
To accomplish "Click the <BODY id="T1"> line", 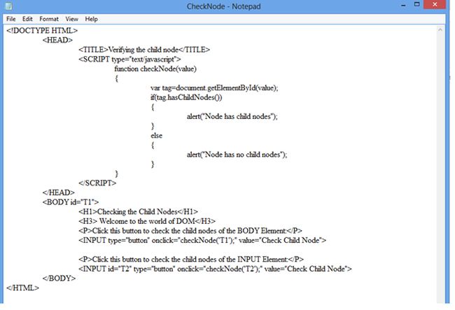I will click(x=71, y=202).
